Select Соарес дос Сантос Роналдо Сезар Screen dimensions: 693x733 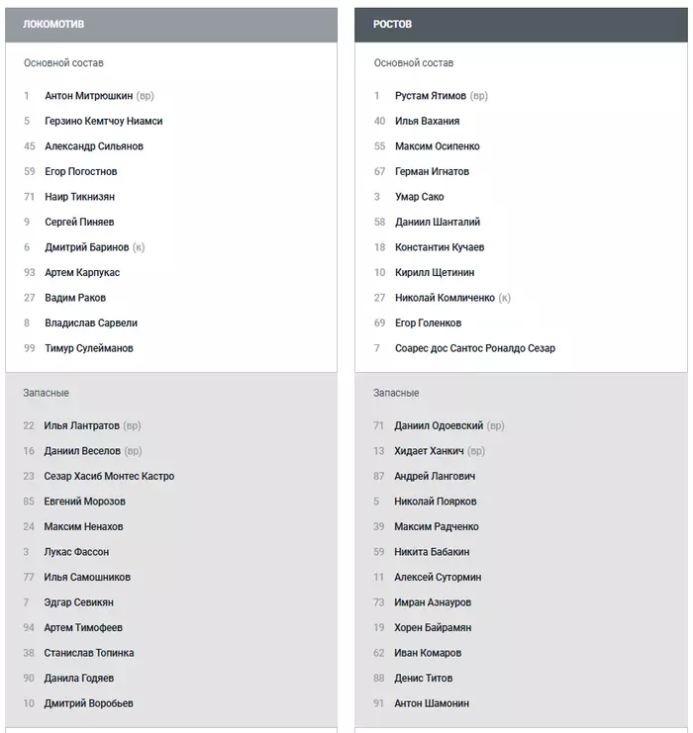(x=474, y=348)
